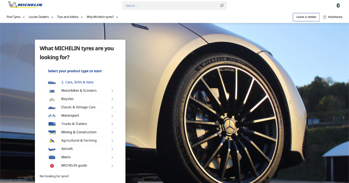This screenshot has width=349, height=183.
Task: Click chevron on Agricultural & Farming row
Action: [x=112, y=141]
